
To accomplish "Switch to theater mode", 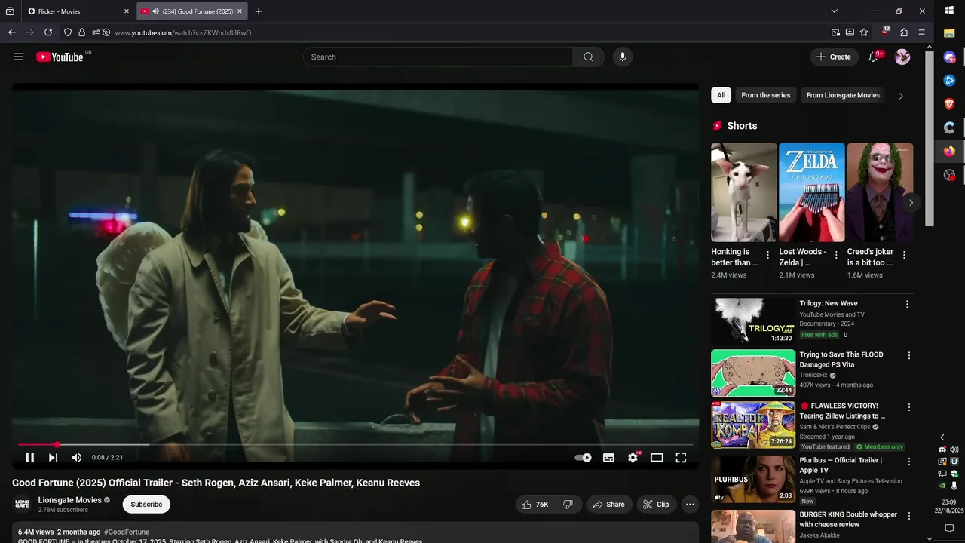I will 657,457.
